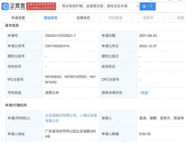185x142 pixels.
Task: Click the IPC classification H01M4/62 value
Action: click(53, 77)
